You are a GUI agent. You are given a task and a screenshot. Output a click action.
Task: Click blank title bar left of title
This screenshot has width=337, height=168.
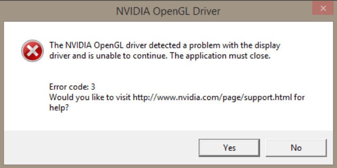coord(58,11)
